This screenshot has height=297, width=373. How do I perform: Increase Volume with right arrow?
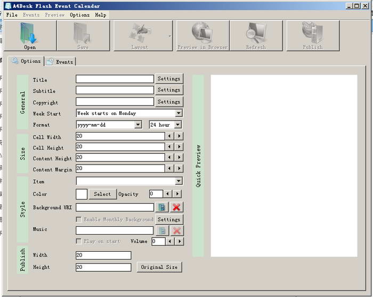click(180, 242)
